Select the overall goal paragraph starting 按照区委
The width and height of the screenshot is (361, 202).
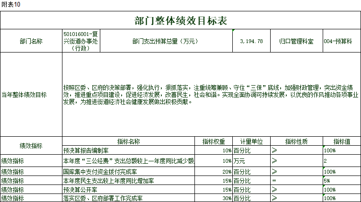(211, 95)
